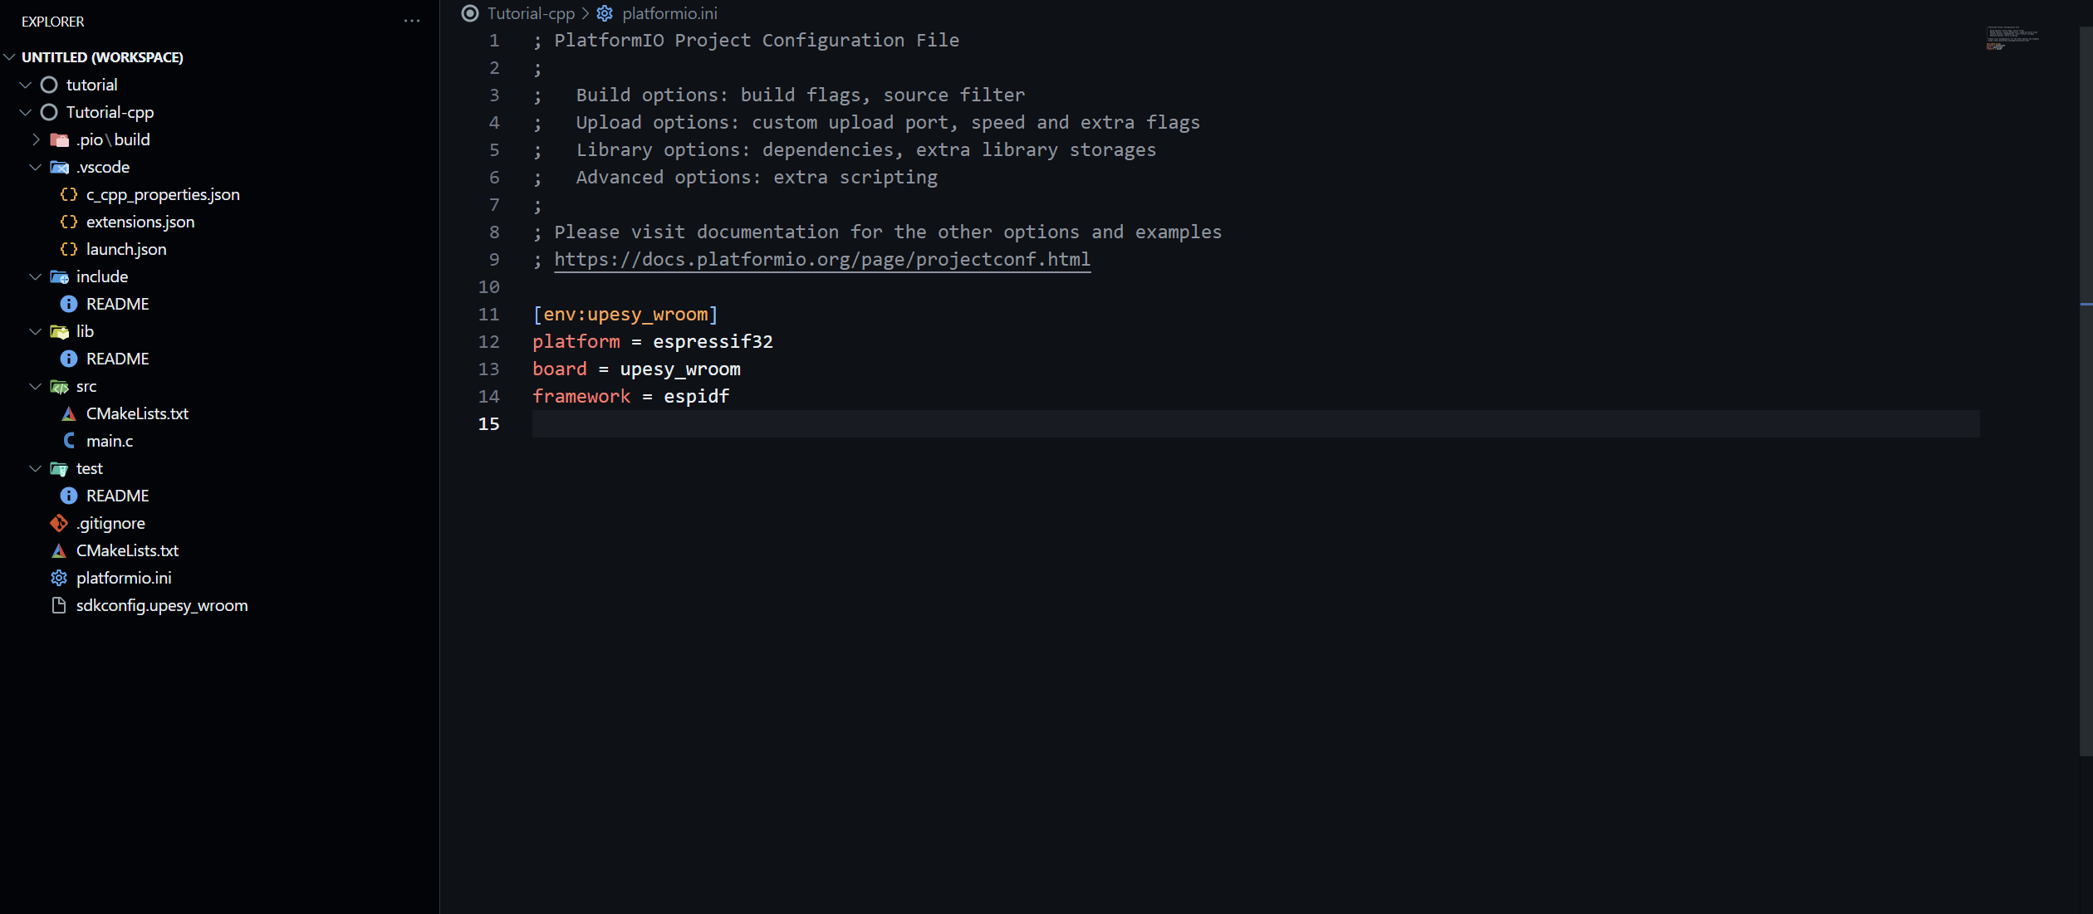Screen dimensions: 2093x914
Task: Click the root circle icon beside tutorial
Action: coord(49,85)
